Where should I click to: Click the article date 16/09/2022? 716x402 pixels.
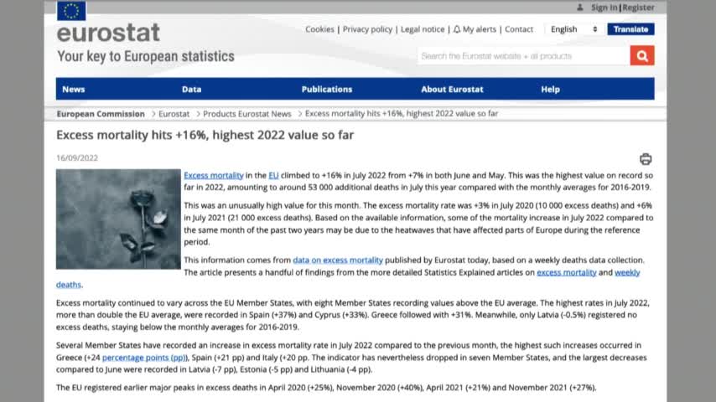point(77,158)
